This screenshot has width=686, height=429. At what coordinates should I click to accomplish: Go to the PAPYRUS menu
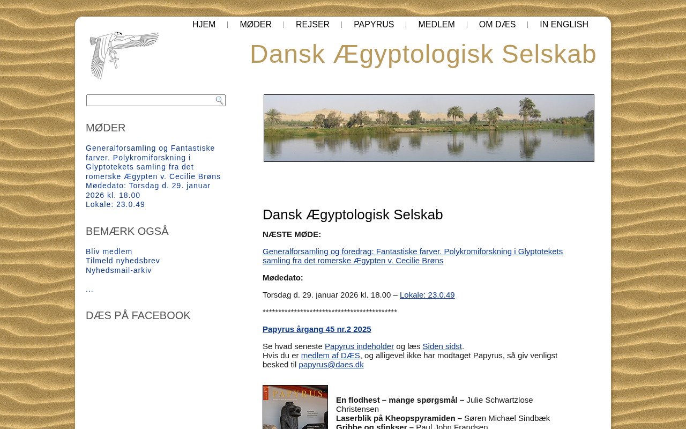[374, 25]
